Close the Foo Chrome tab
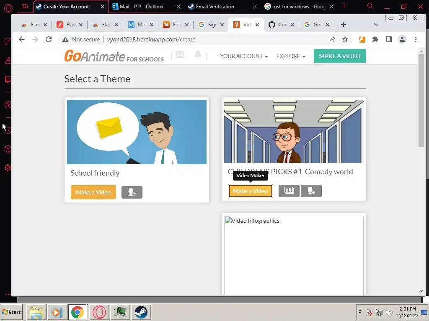The width and height of the screenshot is (429, 321). pyautogui.click(x=186, y=25)
